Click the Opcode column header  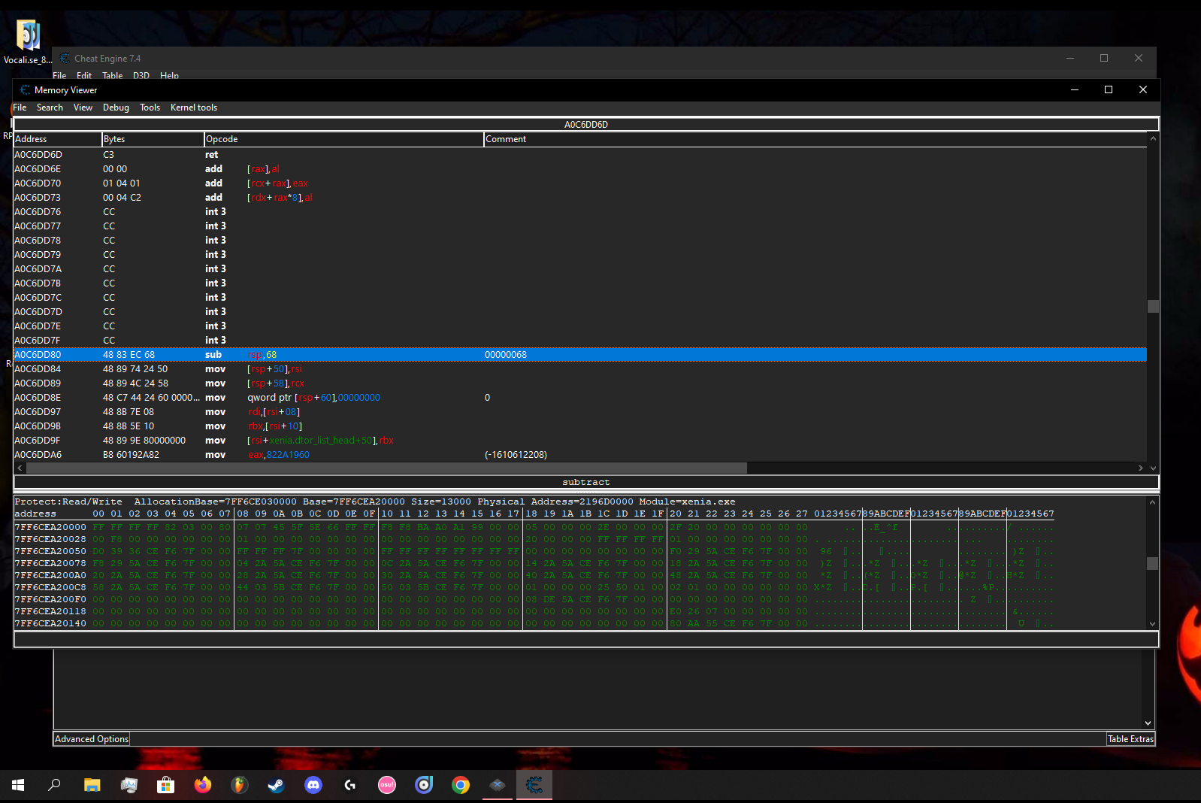click(x=343, y=139)
